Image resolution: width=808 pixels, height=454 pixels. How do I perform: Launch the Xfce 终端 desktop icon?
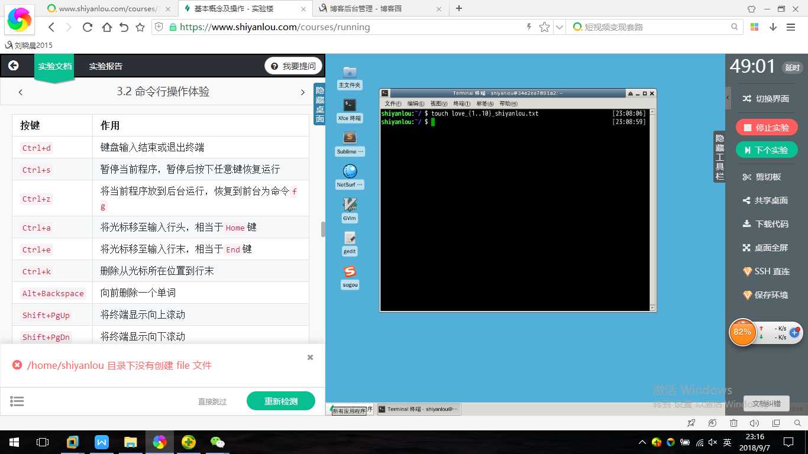(350, 111)
